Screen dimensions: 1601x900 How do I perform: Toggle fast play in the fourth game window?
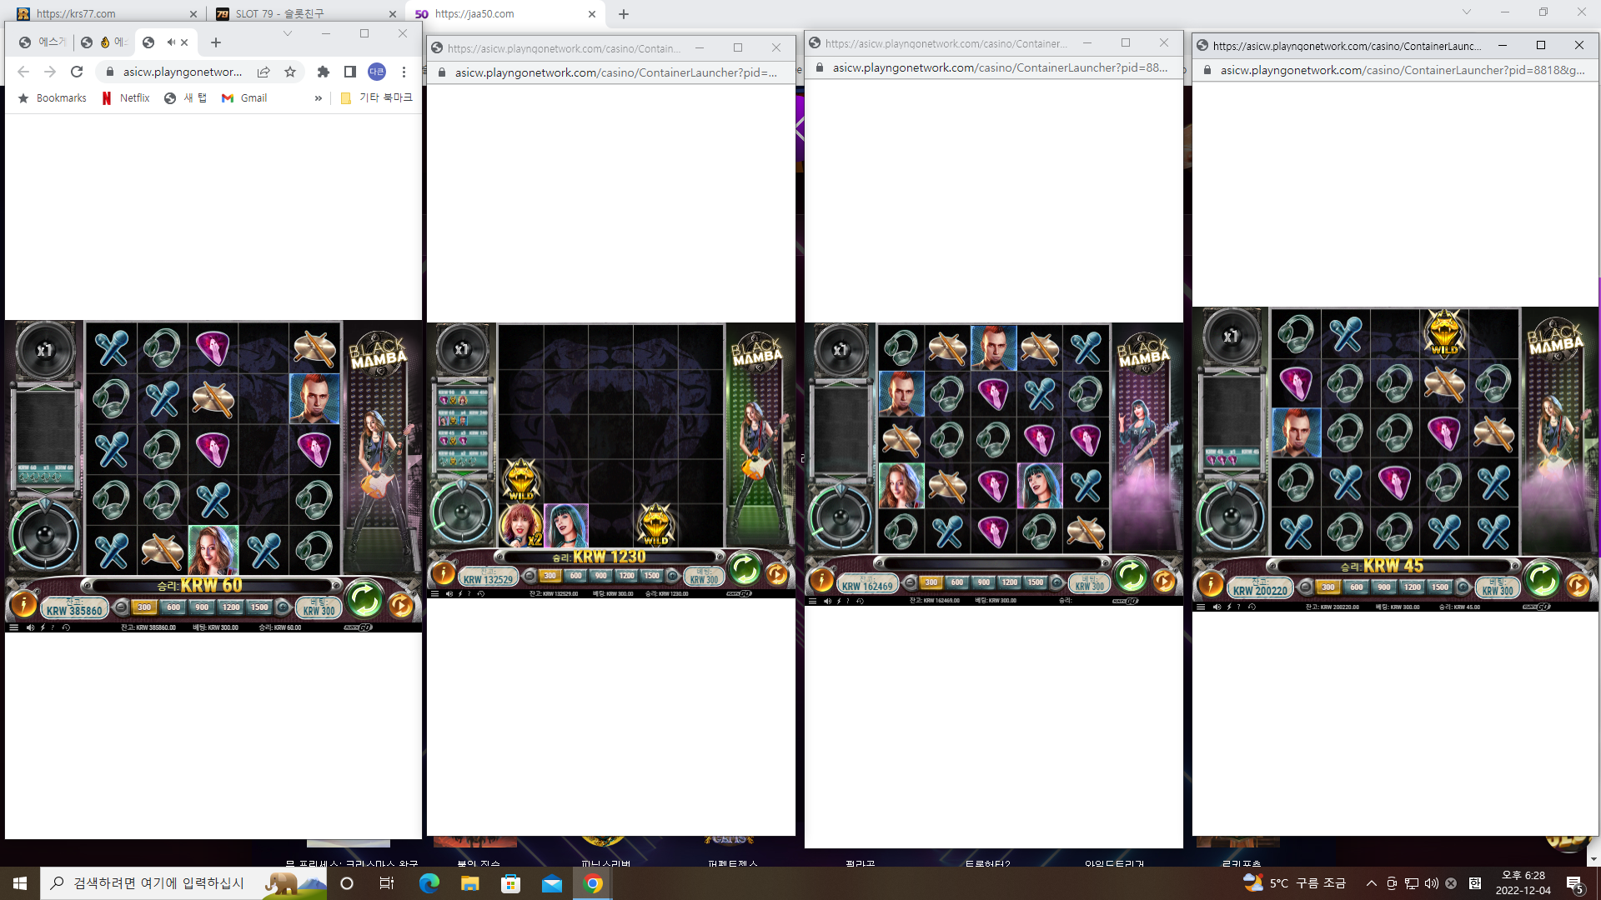pos(1228,607)
